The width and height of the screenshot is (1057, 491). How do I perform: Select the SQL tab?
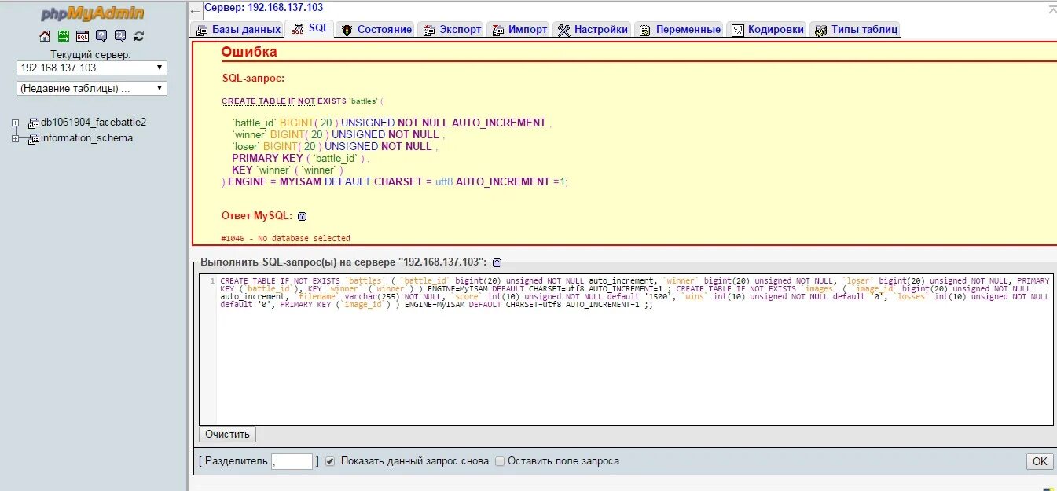310,28
